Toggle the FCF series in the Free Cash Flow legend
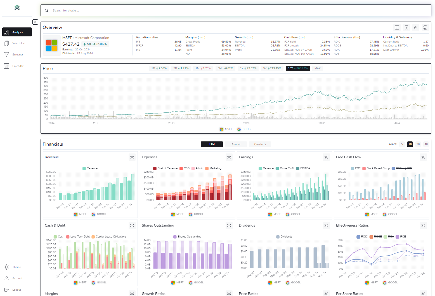Image resolution: width=435 pixels, height=296 pixels. [356, 168]
